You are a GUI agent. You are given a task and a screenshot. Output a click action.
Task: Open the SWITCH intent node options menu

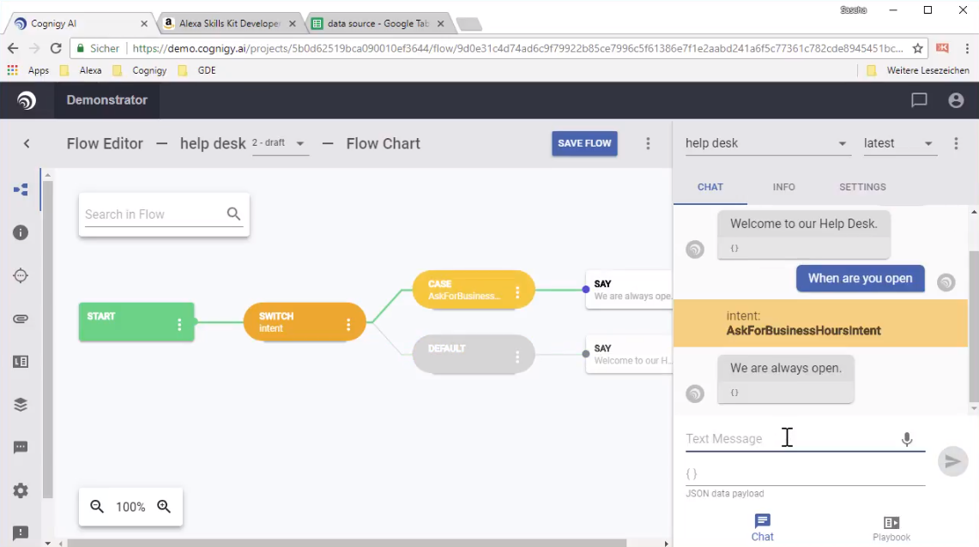[348, 324]
